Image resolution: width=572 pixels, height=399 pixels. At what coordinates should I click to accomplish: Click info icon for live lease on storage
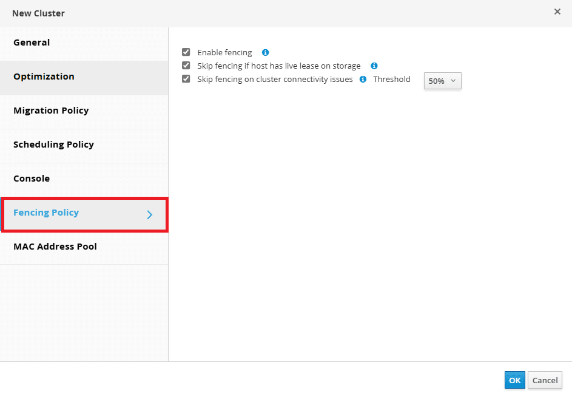(x=374, y=66)
